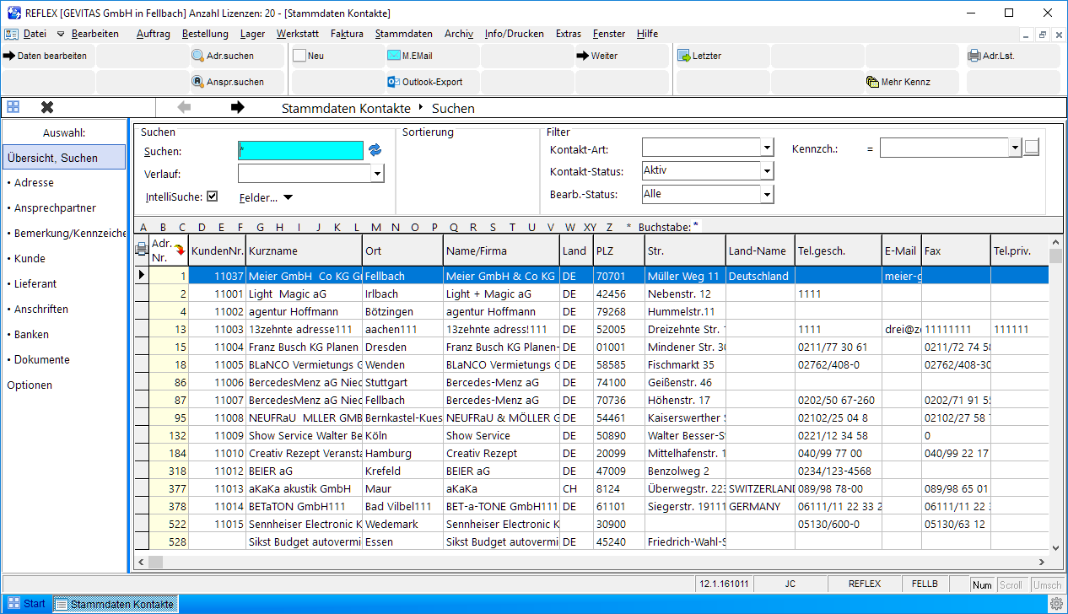This screenshot has width=1068, height=614.
Task: Open the Auftrag menu
Action: point(154,34)
